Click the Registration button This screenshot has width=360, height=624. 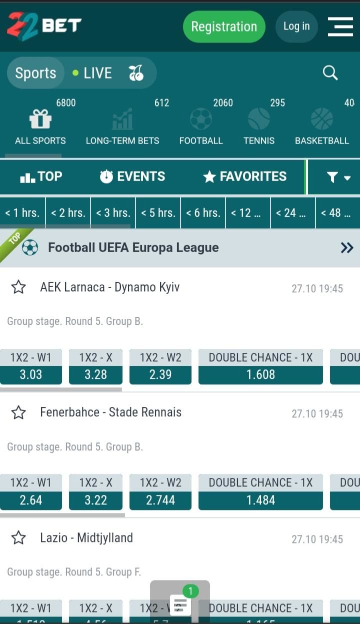click(x=224, y=27)
